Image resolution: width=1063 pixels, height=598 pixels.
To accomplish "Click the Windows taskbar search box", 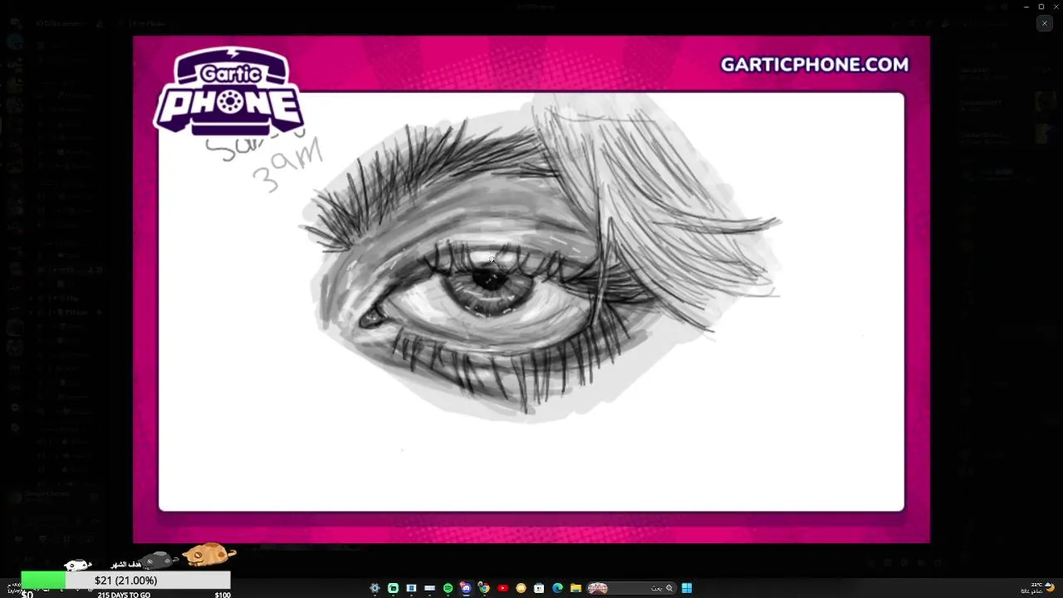I will 631,588.
